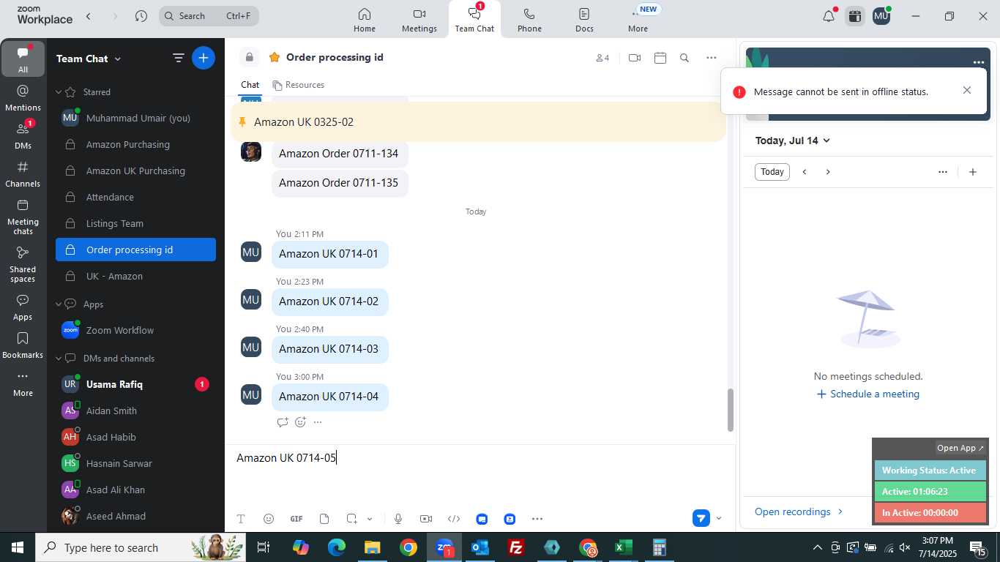This screenshot has width=1000, height=562.
Task: Switch to the Resources tab
Action: (298, 85)
